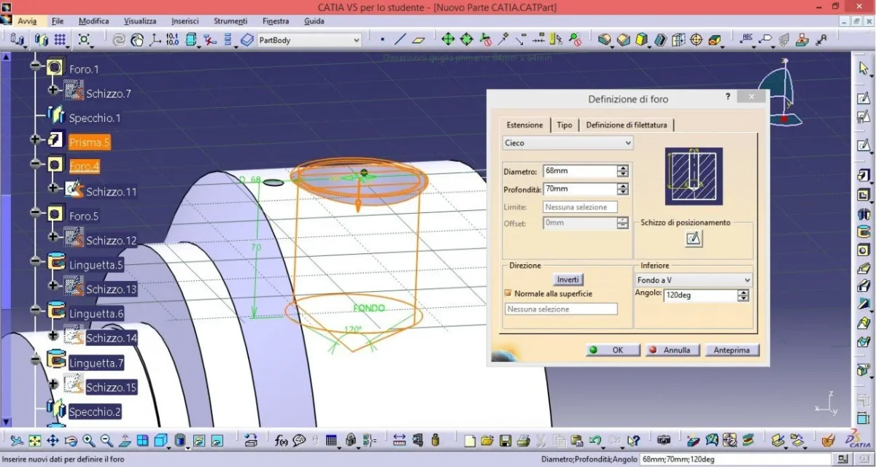This screenshot has width=876, height=467.
Task: Click the Paste clipboard icon
Action: 577,441
